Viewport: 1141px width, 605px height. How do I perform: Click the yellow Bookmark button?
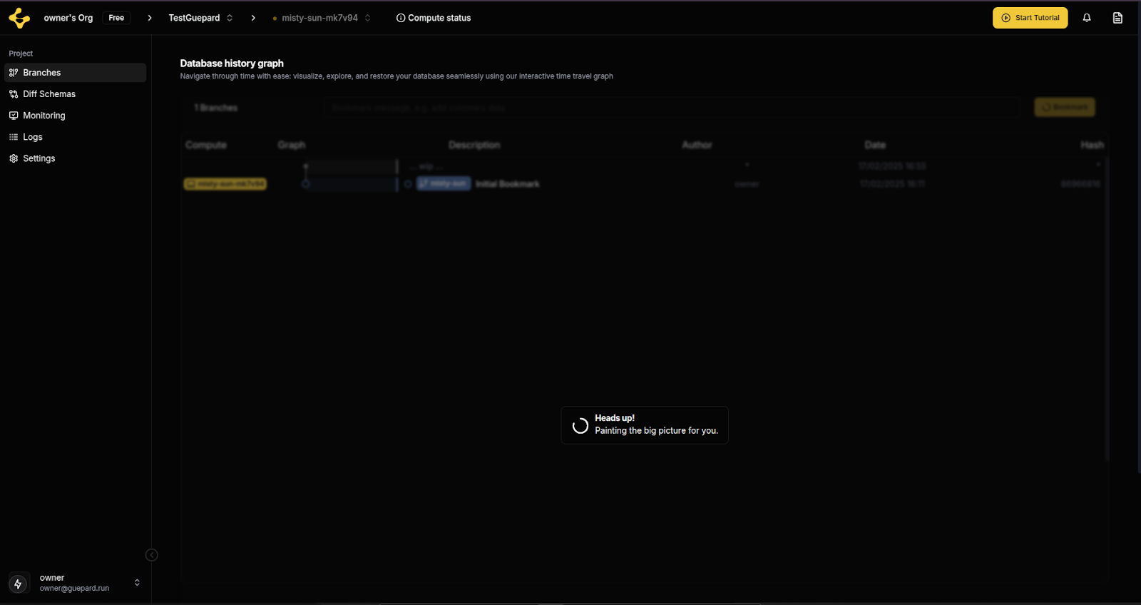click(1064, 107)
